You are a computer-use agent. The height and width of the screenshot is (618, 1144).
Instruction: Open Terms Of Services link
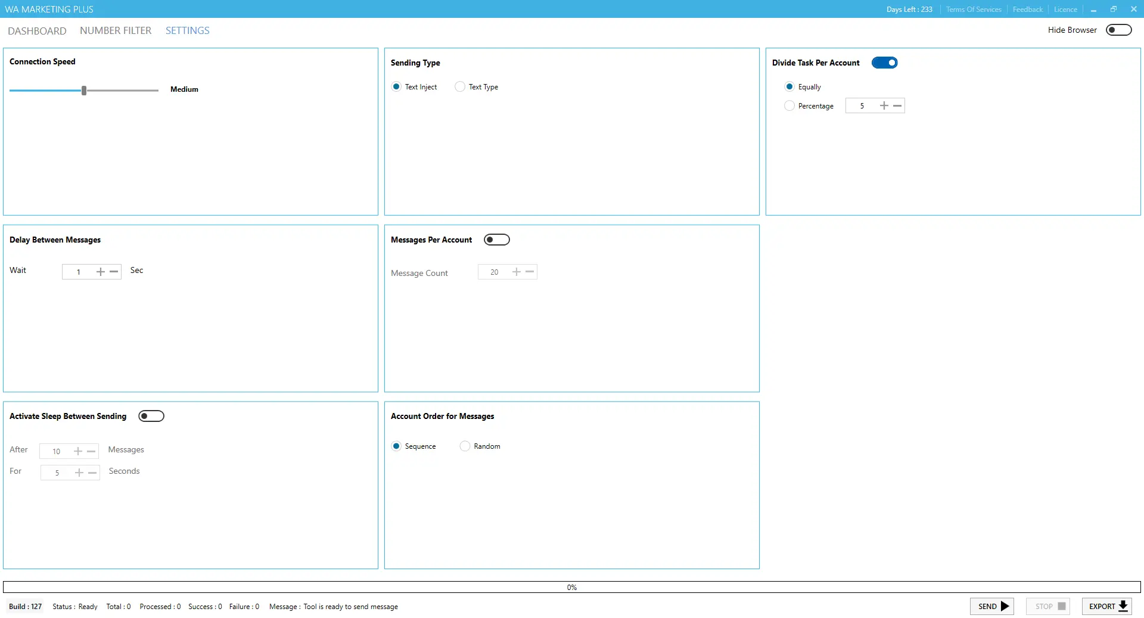(973, 9)
